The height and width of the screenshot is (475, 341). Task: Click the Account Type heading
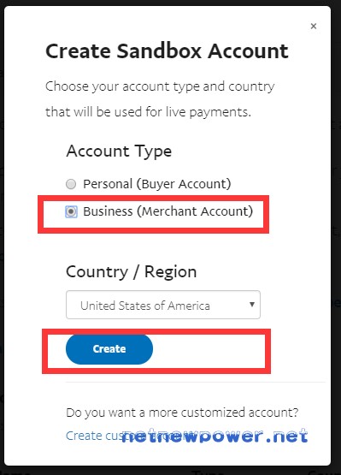point(119,151)
